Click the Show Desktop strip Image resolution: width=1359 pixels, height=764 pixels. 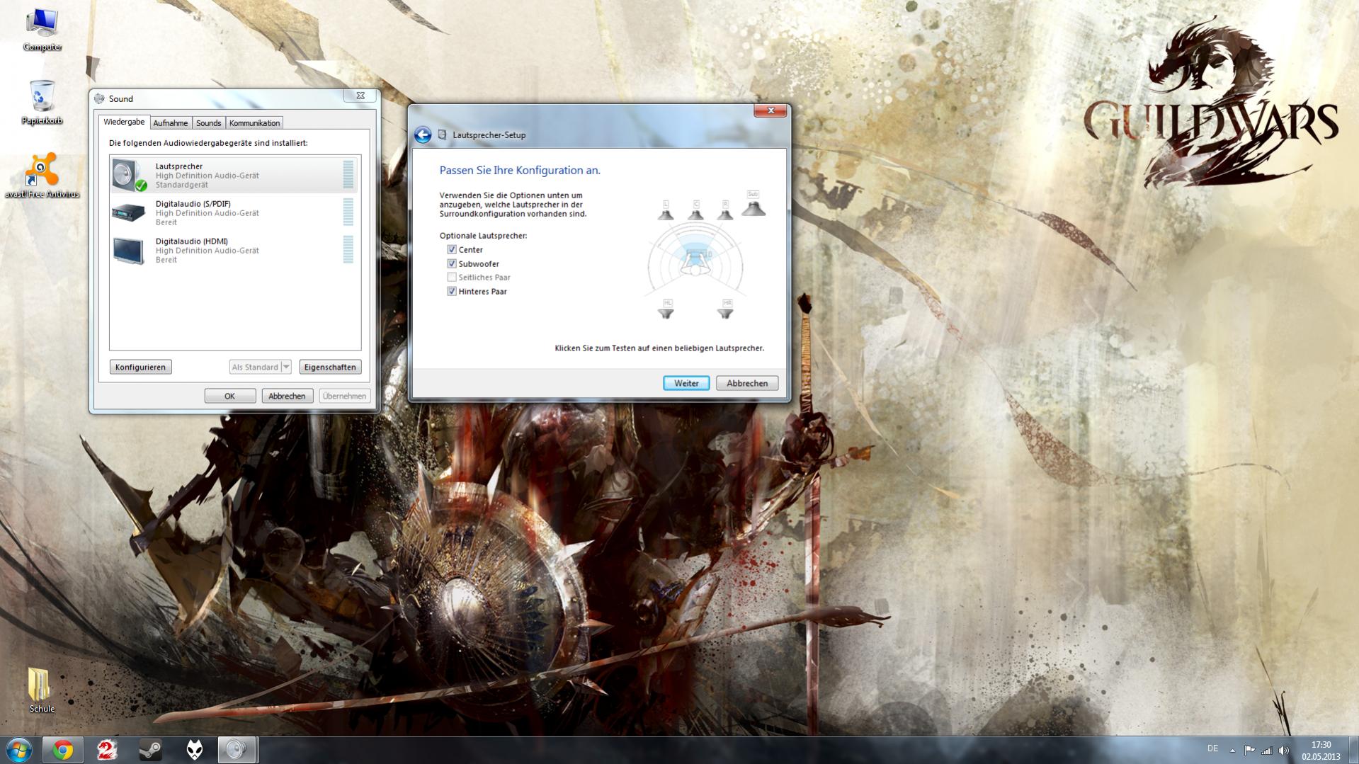click(1353, 751)
